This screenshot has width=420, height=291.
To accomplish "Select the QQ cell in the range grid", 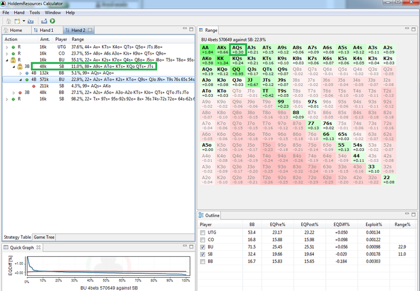I will tap(237, 72).
